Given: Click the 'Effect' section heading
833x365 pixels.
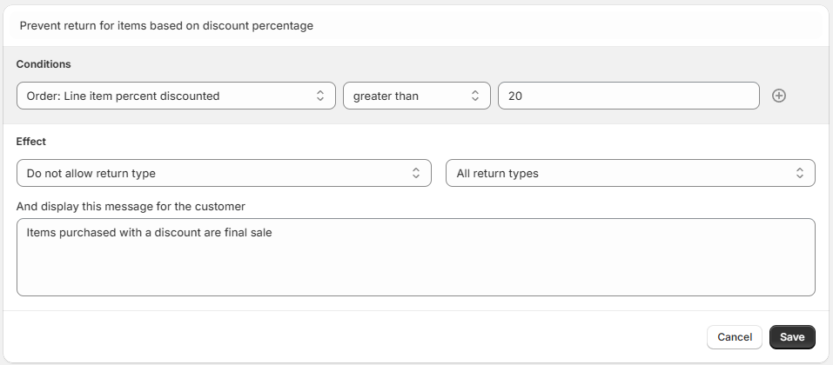Looking at the screenshot, I should pyautogui.click(x=31, y=141).
